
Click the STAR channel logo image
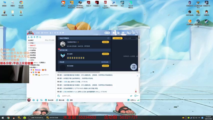point(30,33)
